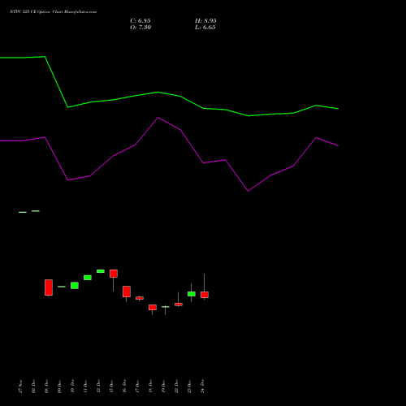Click the 10 Dec date label
Screen dimensions: 406x406
[x=72, y=387]
